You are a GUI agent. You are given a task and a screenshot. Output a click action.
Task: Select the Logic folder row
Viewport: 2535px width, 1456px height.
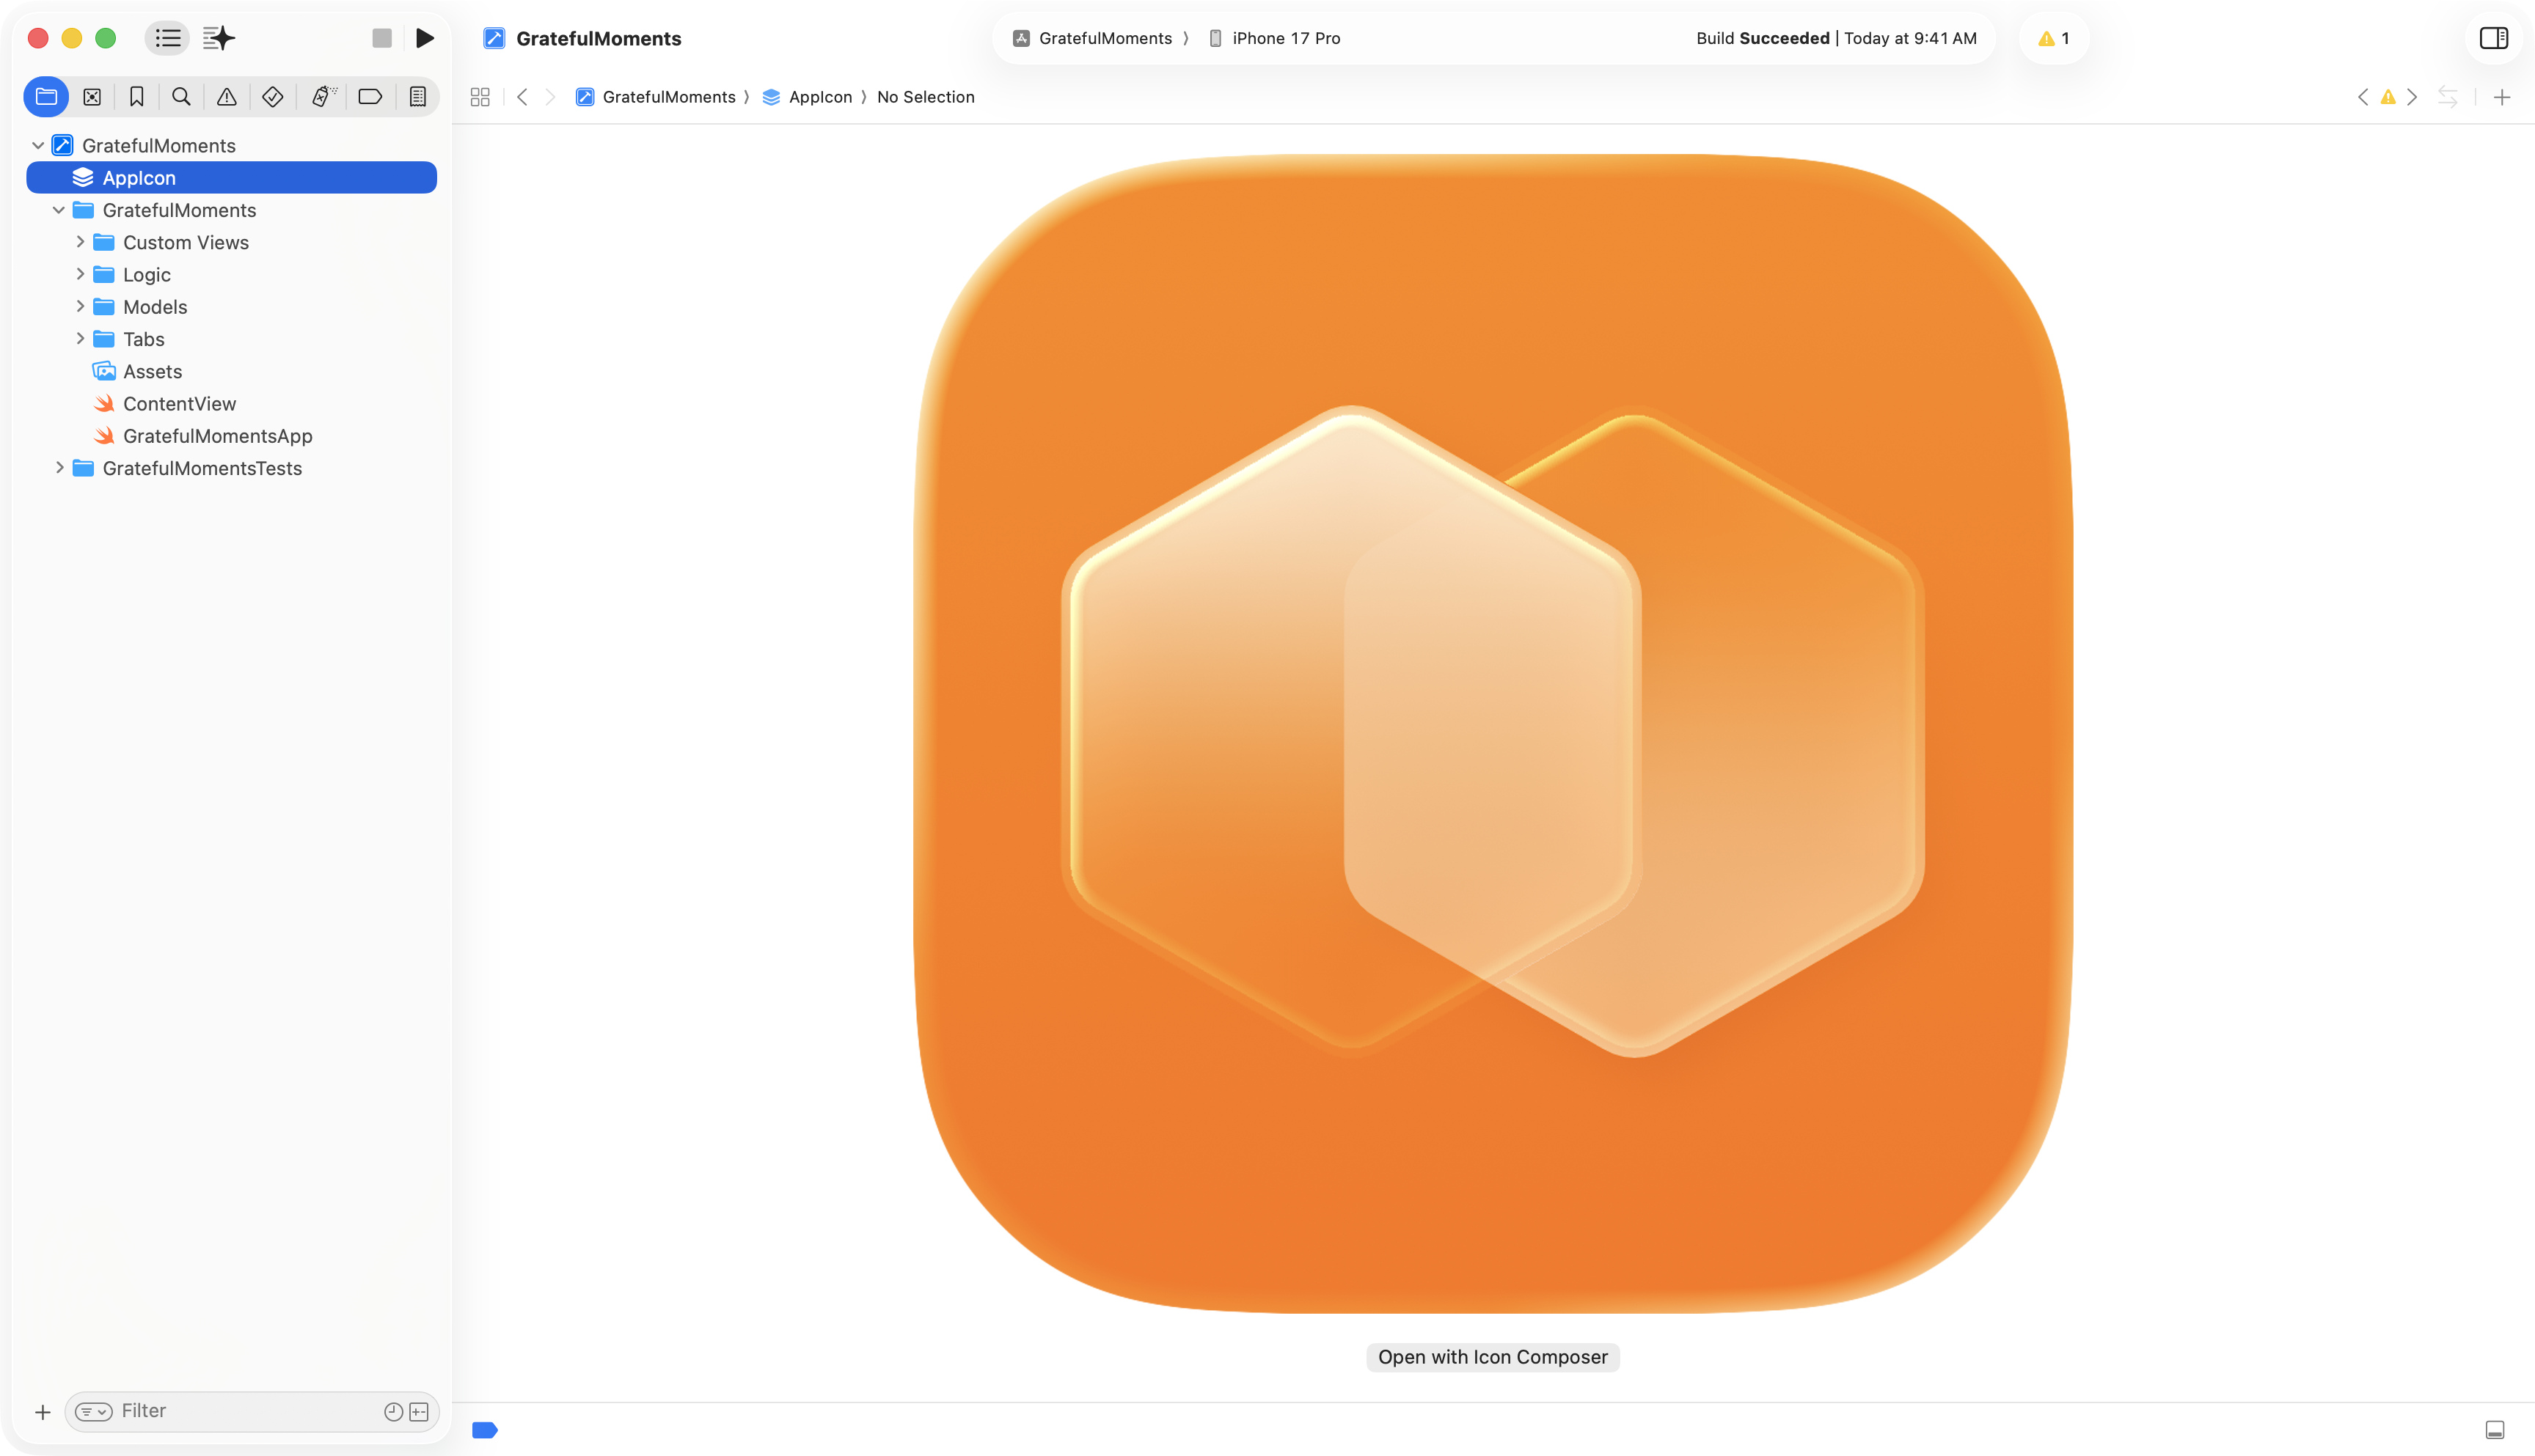(231, 274)
